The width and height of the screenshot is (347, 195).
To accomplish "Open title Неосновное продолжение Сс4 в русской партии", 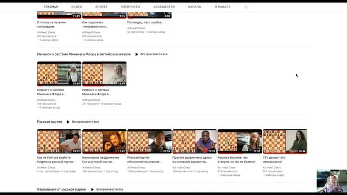I will [101, 160].
